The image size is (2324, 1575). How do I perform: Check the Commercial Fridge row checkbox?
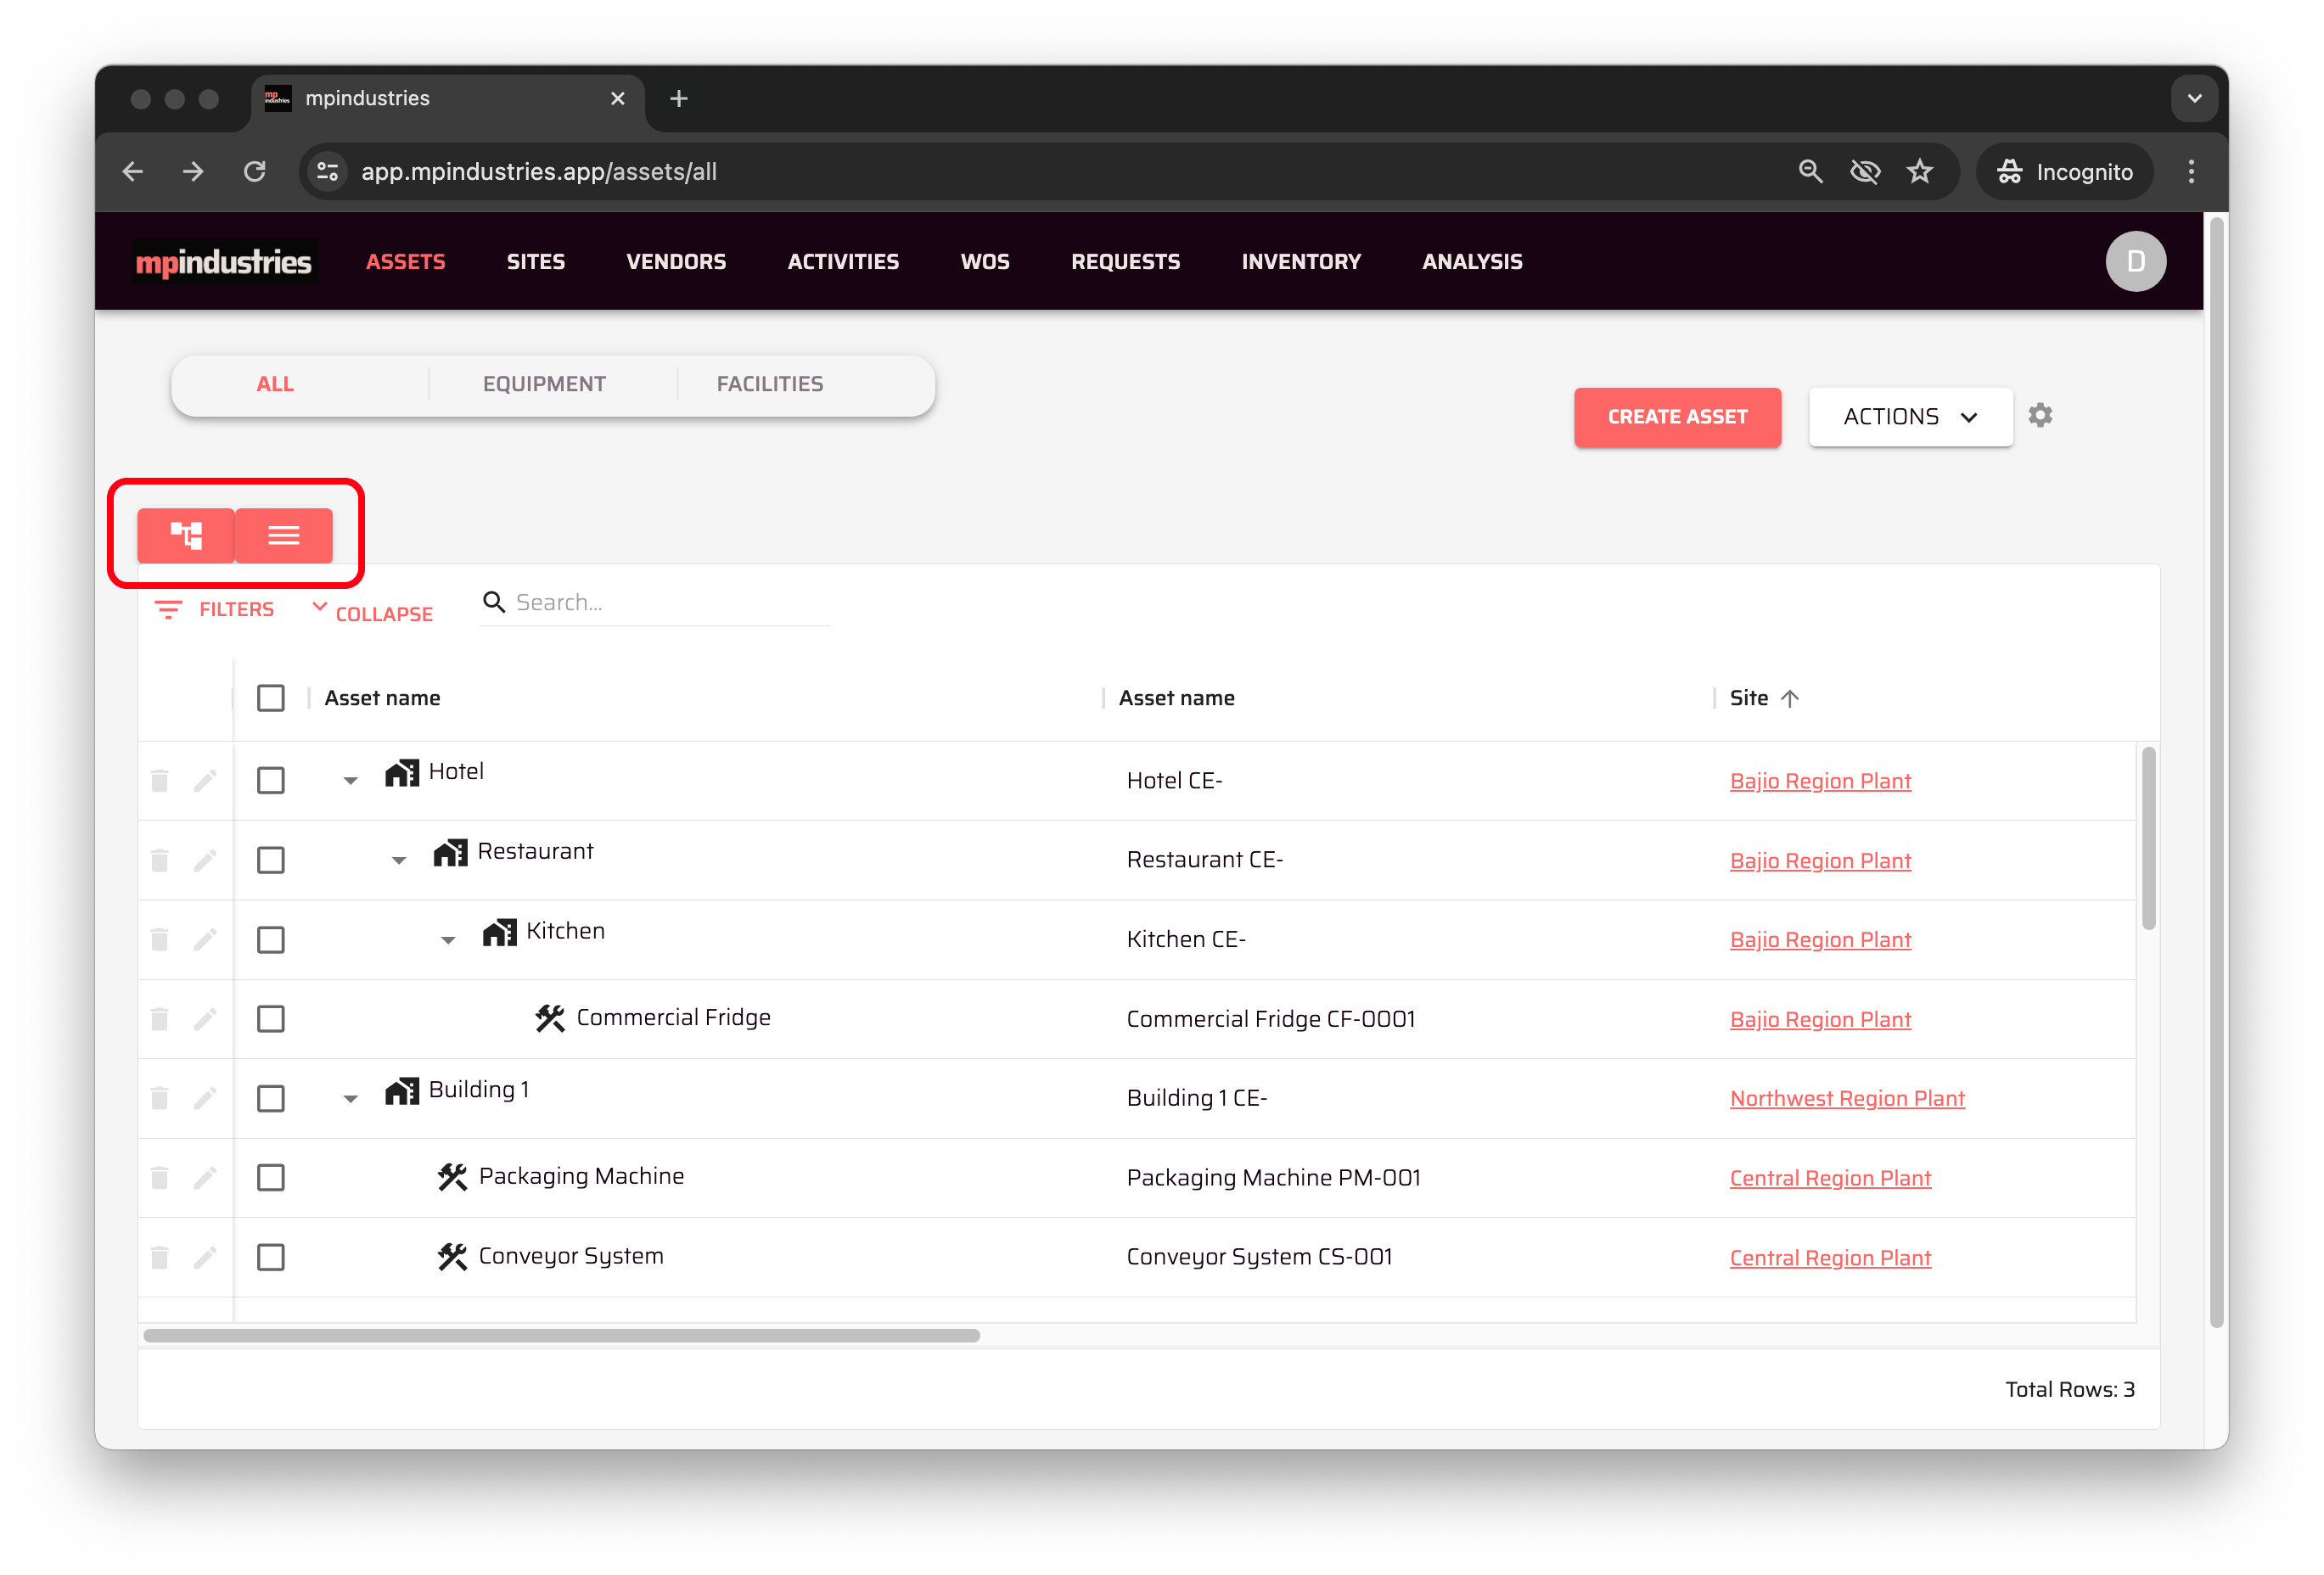tap(271, 1018)
